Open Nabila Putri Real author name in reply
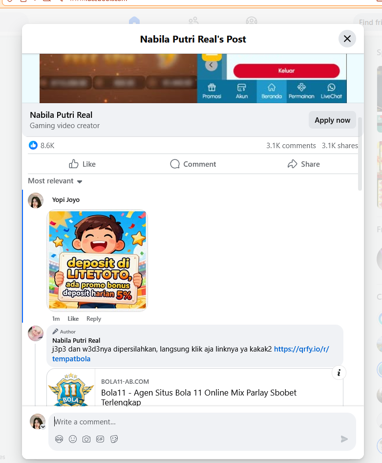 pyautogui.click(x=76, y=340)
